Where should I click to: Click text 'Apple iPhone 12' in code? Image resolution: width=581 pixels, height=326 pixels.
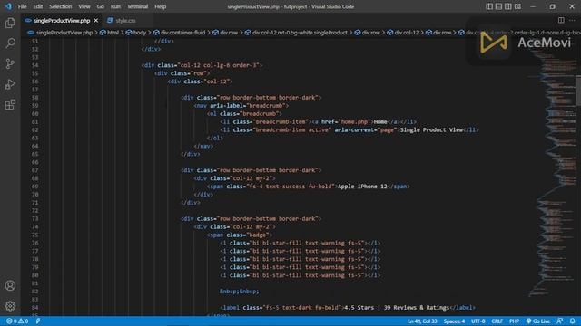coord(362,187)
